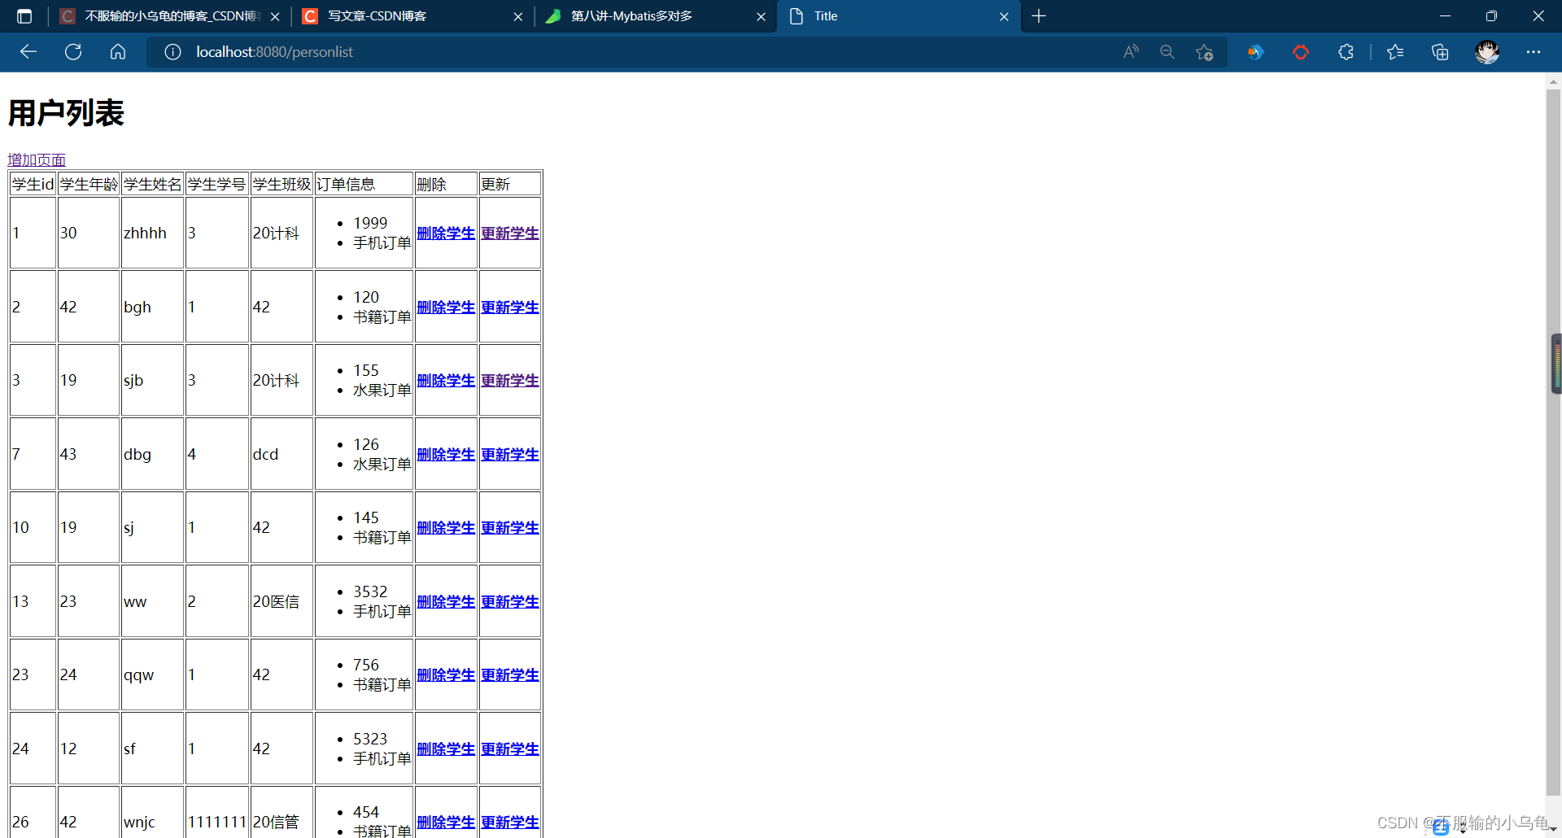Select the Title tab
The width and height of the screenshot is (1562, 838).
pos(899,16)
